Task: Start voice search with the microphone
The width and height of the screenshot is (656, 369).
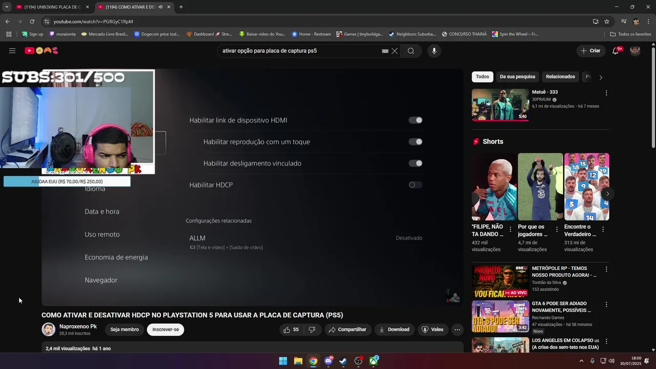Action: coord(434,51)
